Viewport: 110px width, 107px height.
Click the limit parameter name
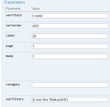coord(10,36)
